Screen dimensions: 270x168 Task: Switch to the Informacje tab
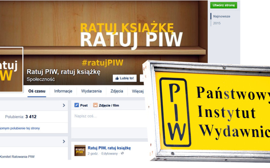(x=63, y=91)
